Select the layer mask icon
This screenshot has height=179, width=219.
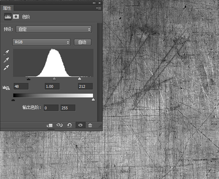pyautogui.click(x=16, y=17)
